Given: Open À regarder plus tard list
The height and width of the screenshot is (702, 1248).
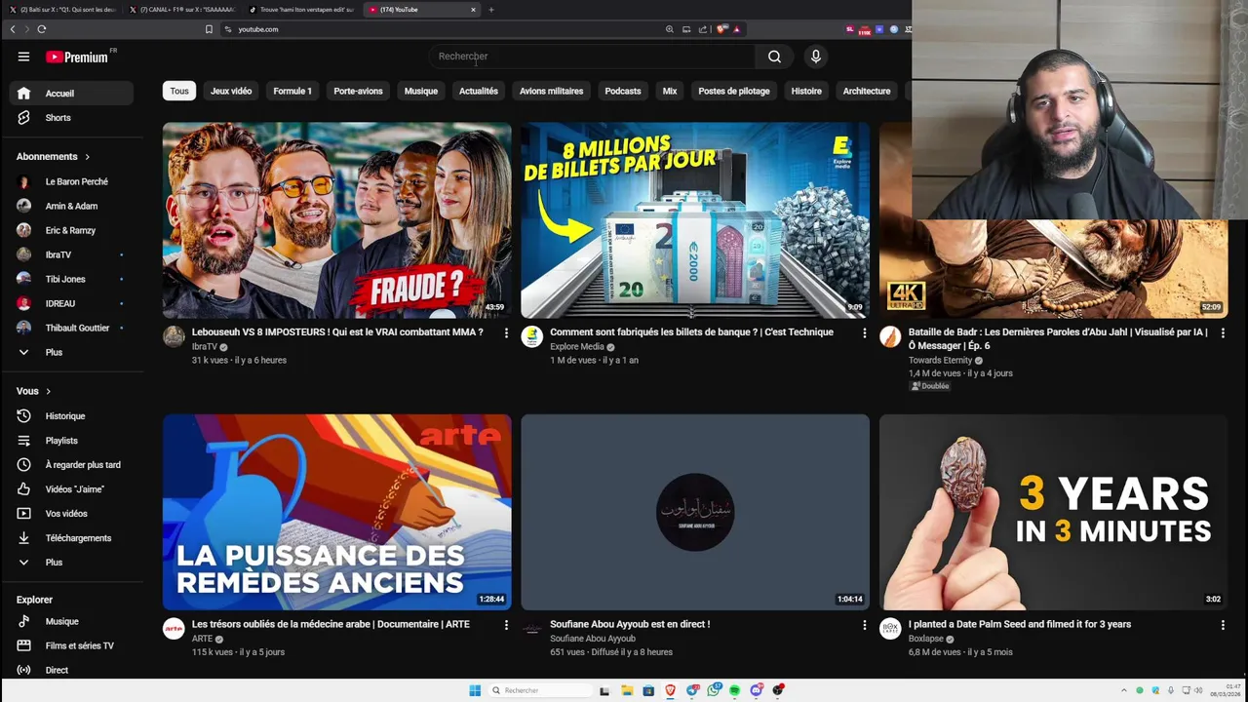Looking at the screenshot, I should pos(71,465).
